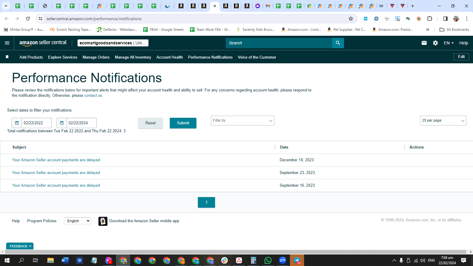Click the Download the Amazon Seller mobile app link
The width and height of the screenshot is (473, 266).
tap(144, 221)
